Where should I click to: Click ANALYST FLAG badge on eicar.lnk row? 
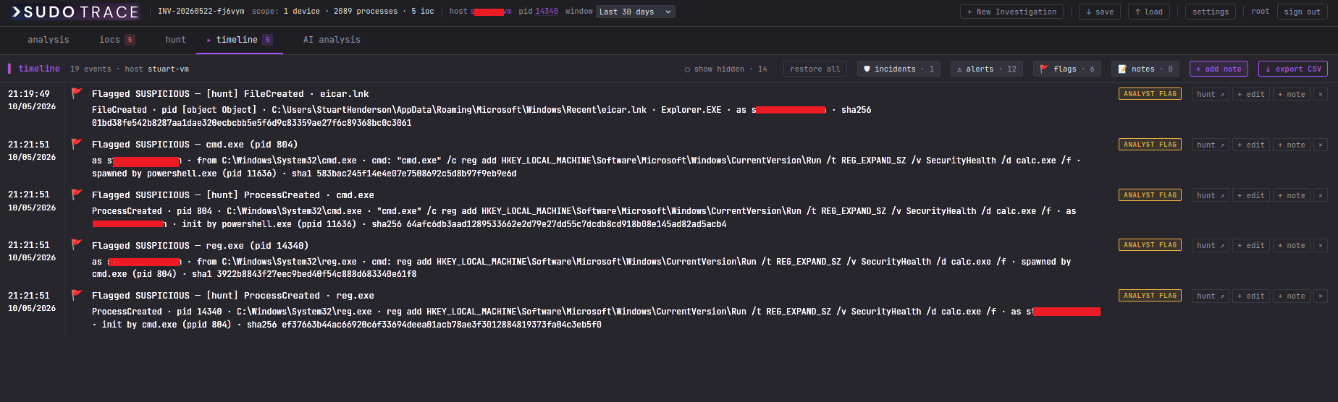pos(1150,94)
